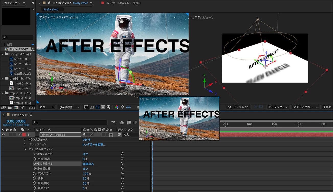Click the pick whip in the シャドウを落とす row
Screen dimensions: 333x192
122,154
